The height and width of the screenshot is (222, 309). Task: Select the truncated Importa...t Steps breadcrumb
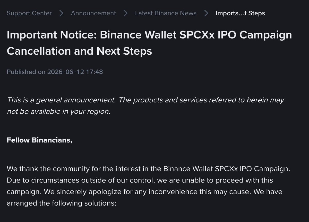coord(240,13)
